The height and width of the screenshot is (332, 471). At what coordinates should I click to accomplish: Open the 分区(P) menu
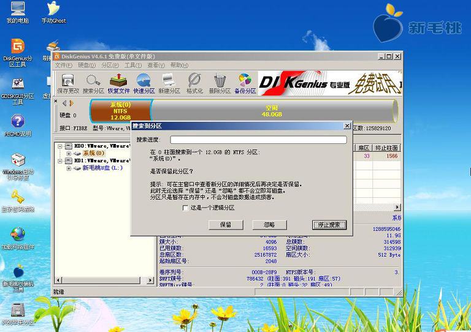click(110, 65)
